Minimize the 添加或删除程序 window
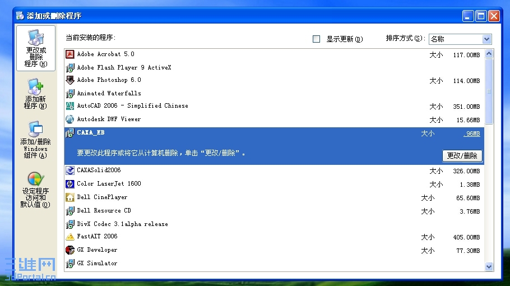This screenshot has width=510, height=286. [x=468, y=16]
